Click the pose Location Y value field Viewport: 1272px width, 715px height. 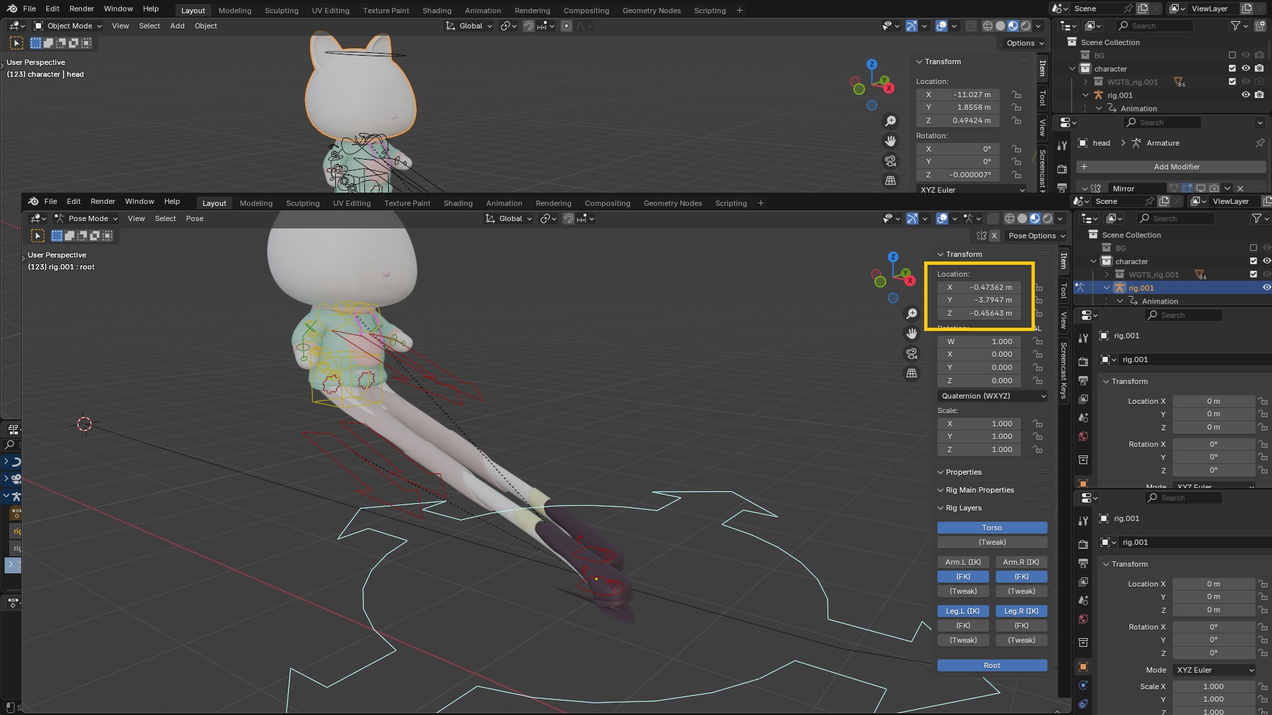(979, 300)
